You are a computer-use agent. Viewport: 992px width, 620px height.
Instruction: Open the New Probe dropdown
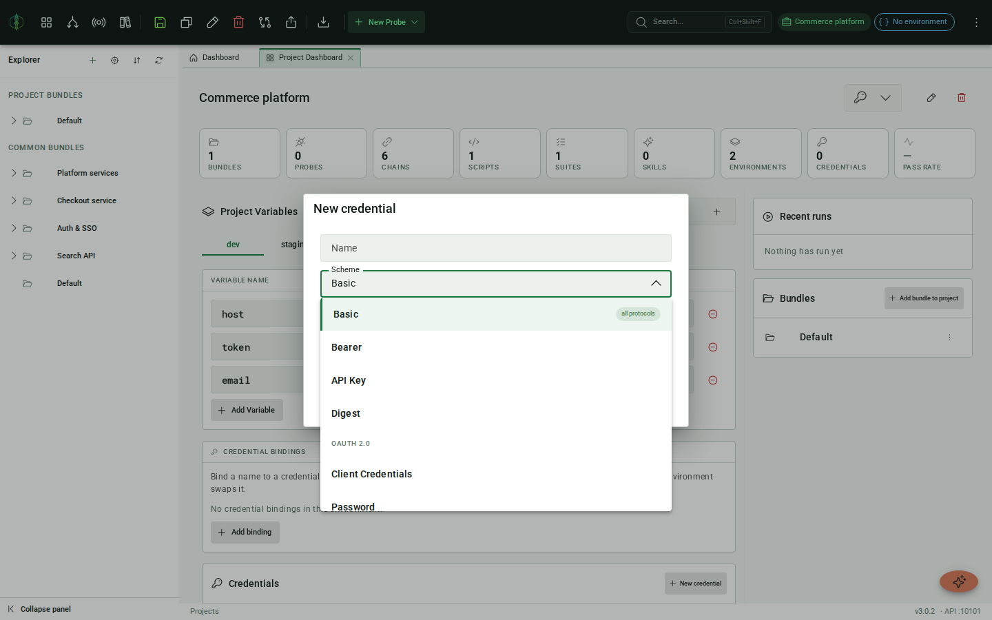coord(386,22)
